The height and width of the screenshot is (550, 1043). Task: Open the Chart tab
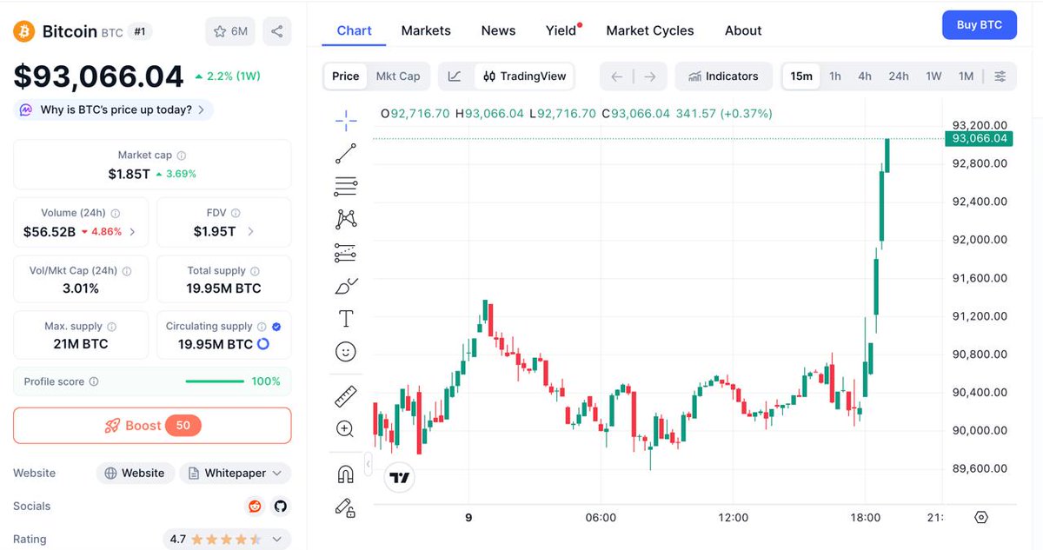point(354,30)
